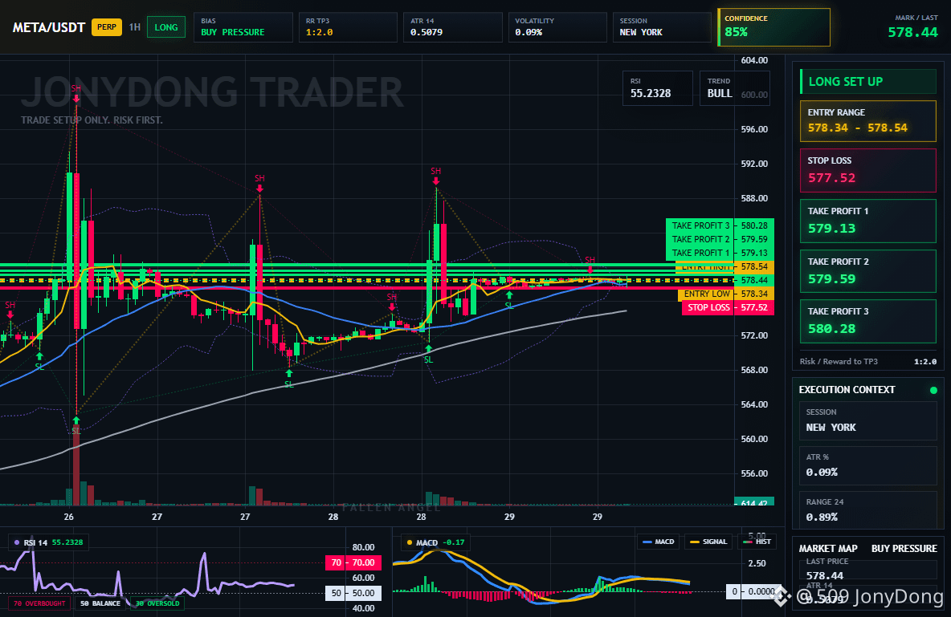Click the red 70 level label in the RSI panel
Viewport: 951px width, 617px height.
[x=353, y=562]
